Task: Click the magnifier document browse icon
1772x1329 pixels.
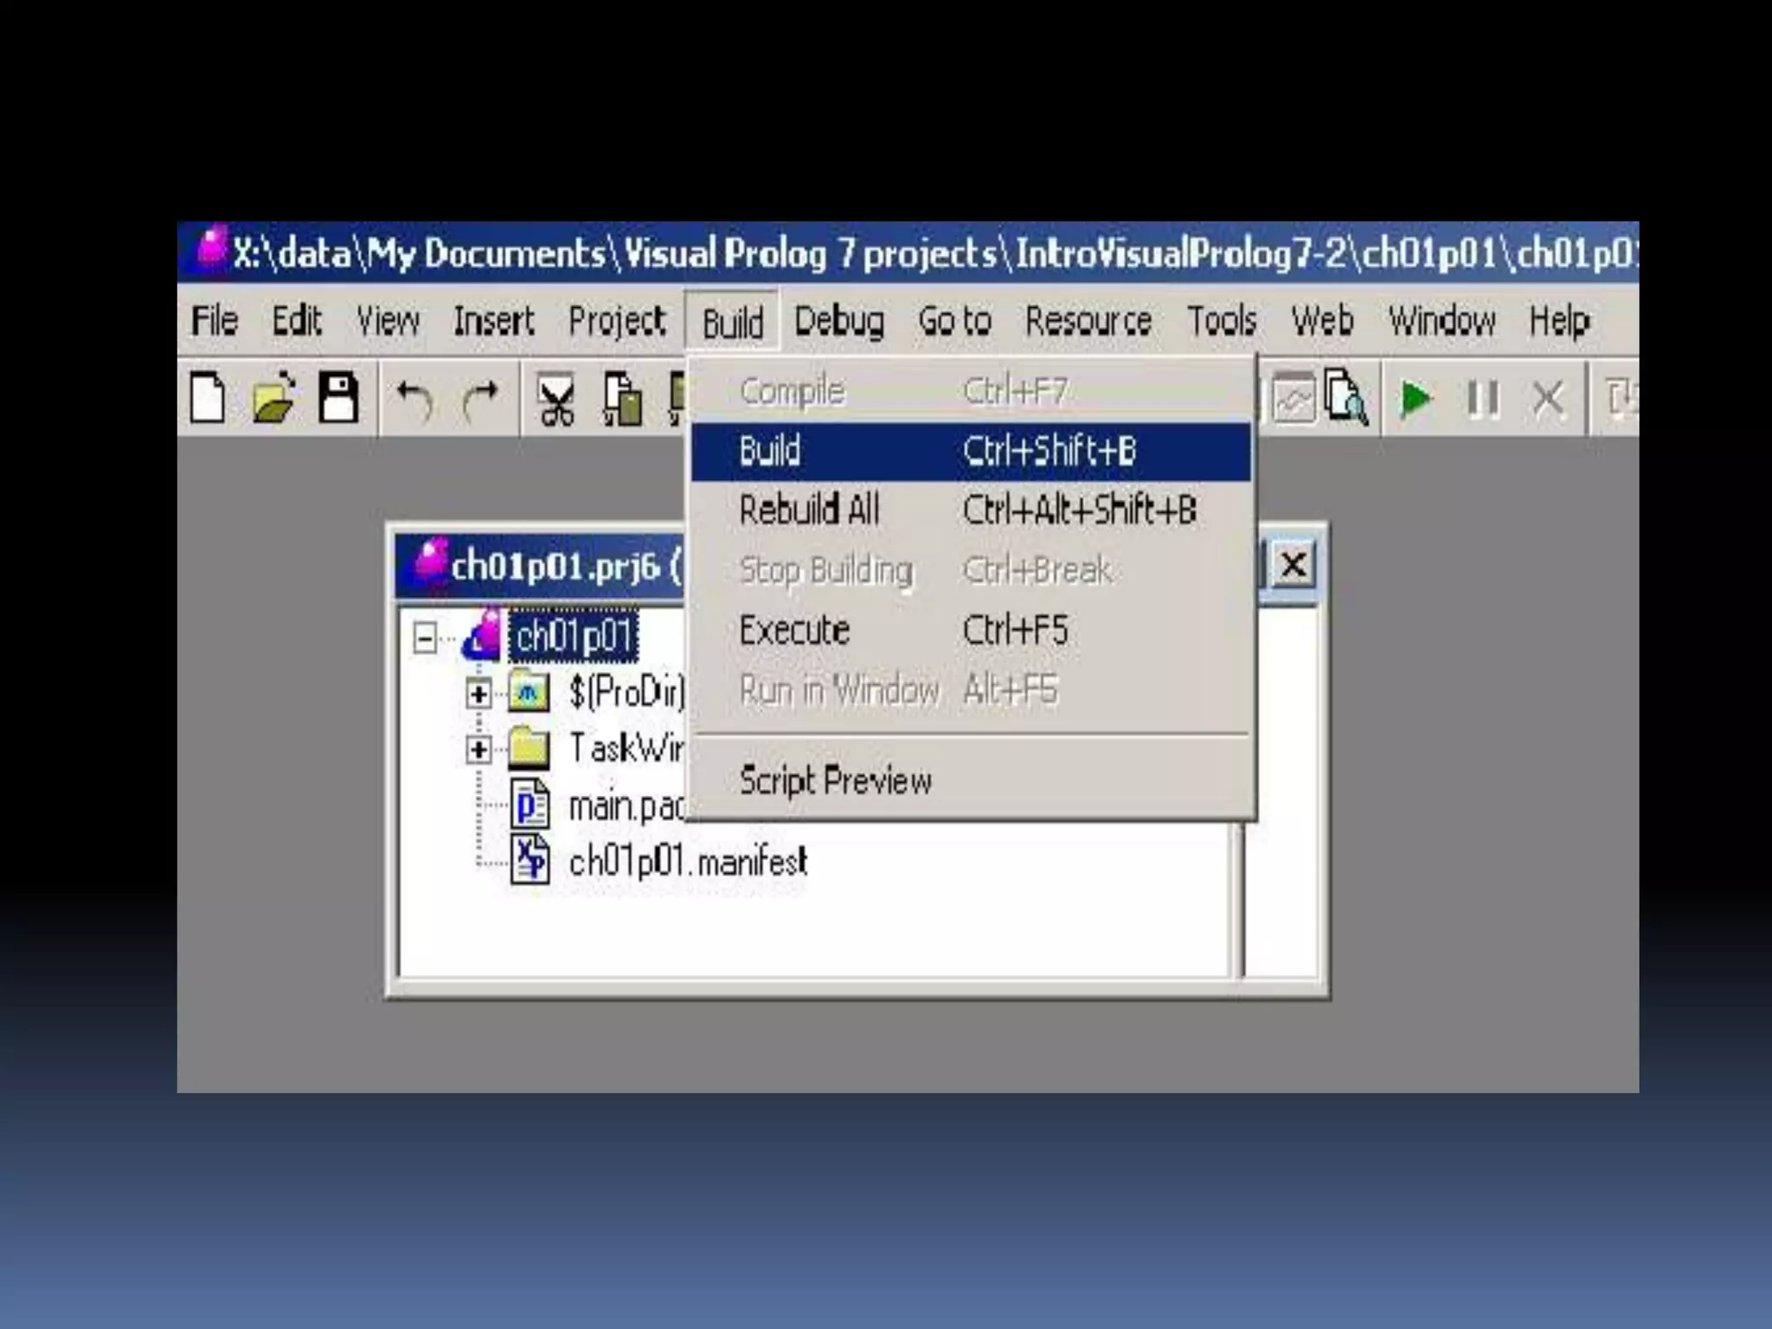Action: tap(1346, 399)
